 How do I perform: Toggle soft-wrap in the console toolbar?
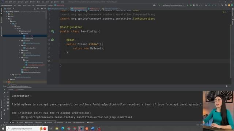8,99
